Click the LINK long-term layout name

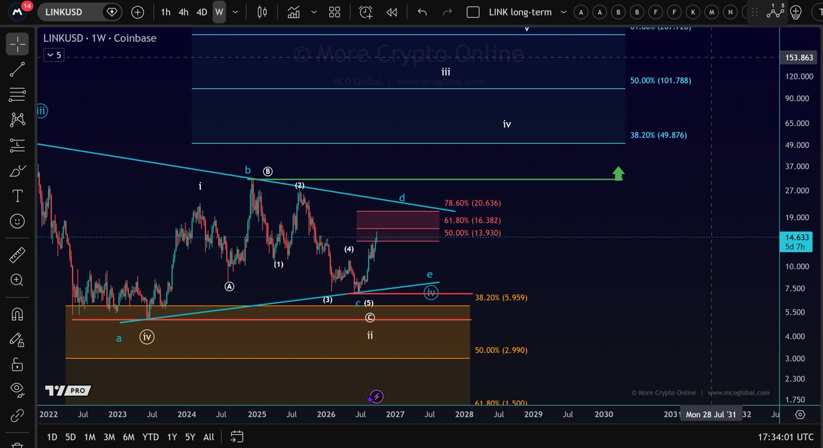point(520,12)
